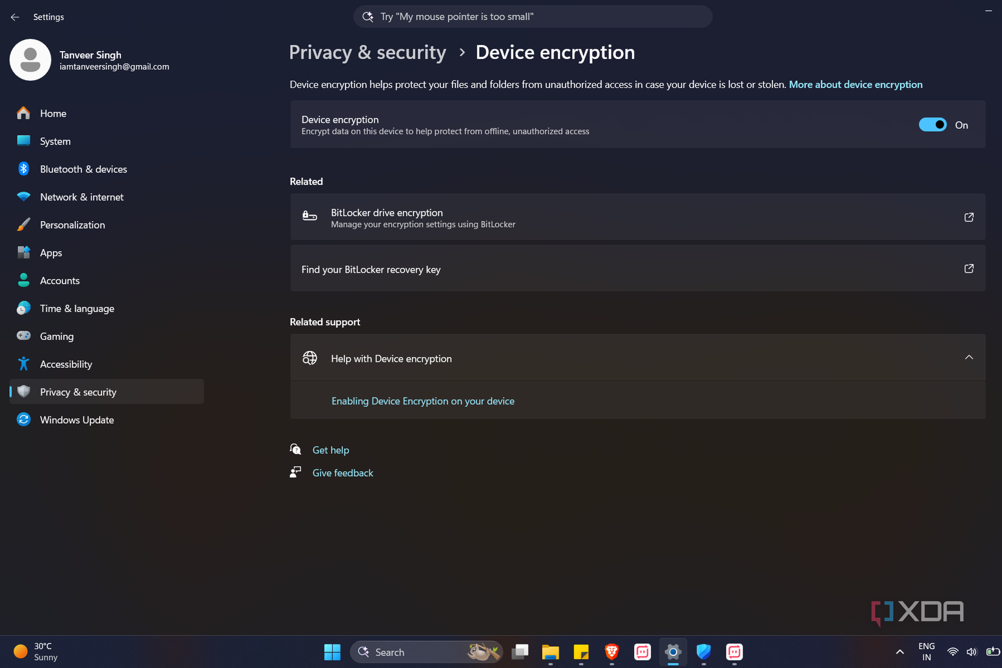Click the Get help link

pos(330,450)
